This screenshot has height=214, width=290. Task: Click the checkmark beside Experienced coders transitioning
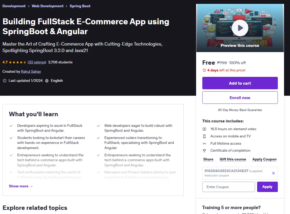pos(98,138)
